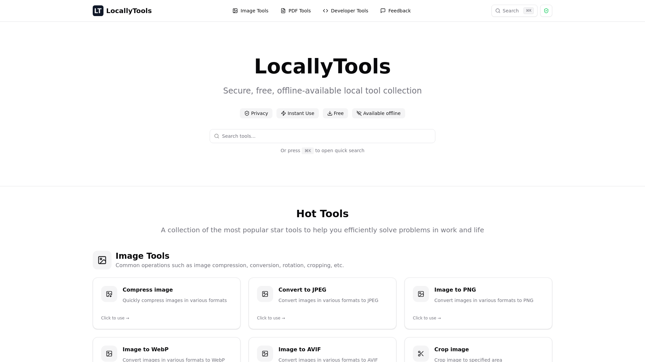Click 'Click to use' under Compress image
645x362 pixels.
pyautogui.click(x=115, y=318)
